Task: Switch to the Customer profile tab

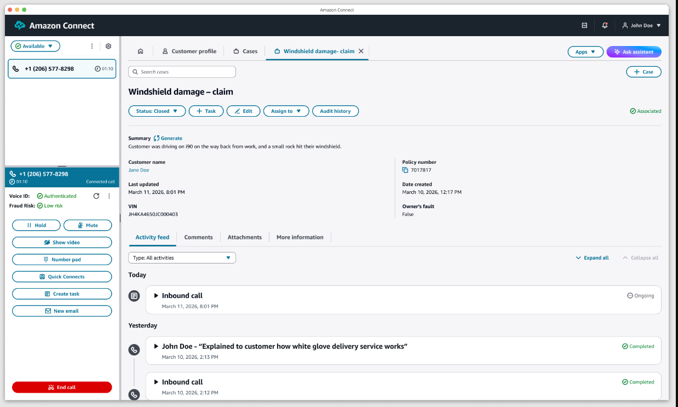Action: point(189,51)
